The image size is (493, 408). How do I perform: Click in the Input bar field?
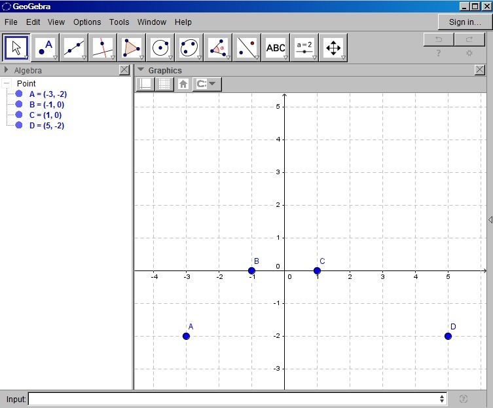click(x=236, y=398)
